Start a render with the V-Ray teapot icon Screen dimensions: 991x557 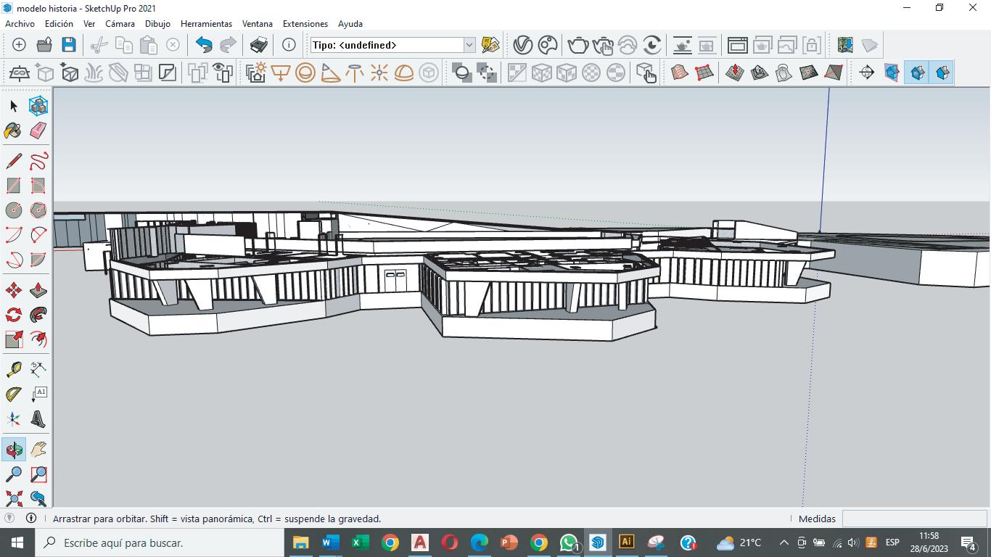[577, 45]
